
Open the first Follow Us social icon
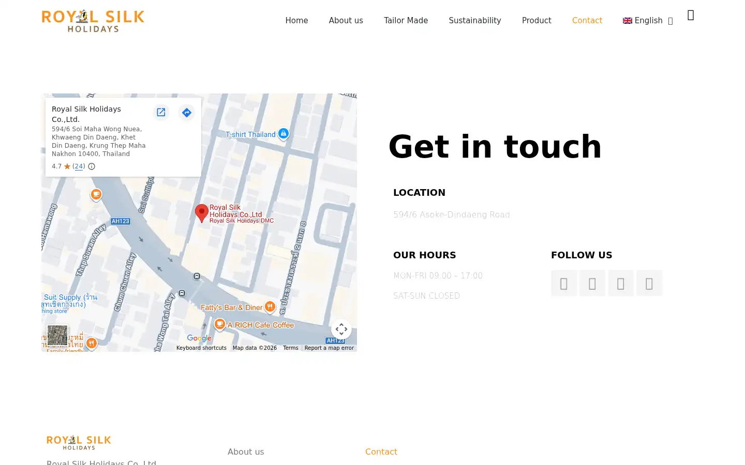pos(564,283)
